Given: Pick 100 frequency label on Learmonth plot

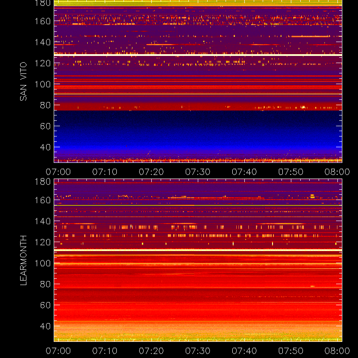Looking at the screenshot, I should [x=43, y=263].
